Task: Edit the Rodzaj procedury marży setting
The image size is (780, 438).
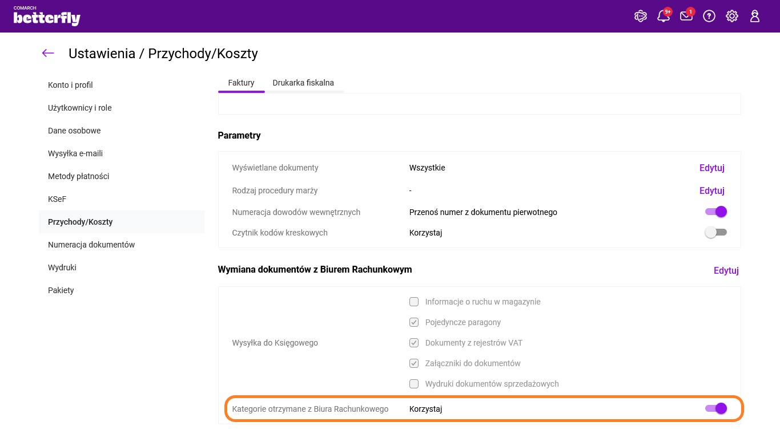Action: [711, 190]
